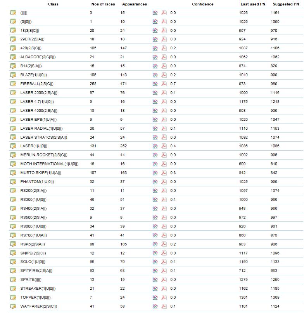
Task: Open the PDF icon for the (0||0||) row
Action: click(x=164, y=22)
